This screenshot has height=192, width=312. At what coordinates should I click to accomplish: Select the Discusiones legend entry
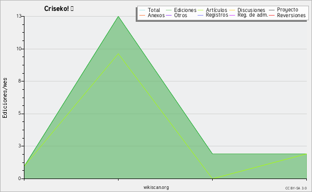tap(251, 10)
